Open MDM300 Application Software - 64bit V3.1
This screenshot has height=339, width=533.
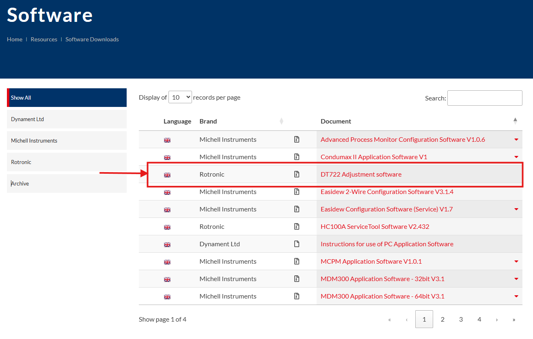(382, 296)
